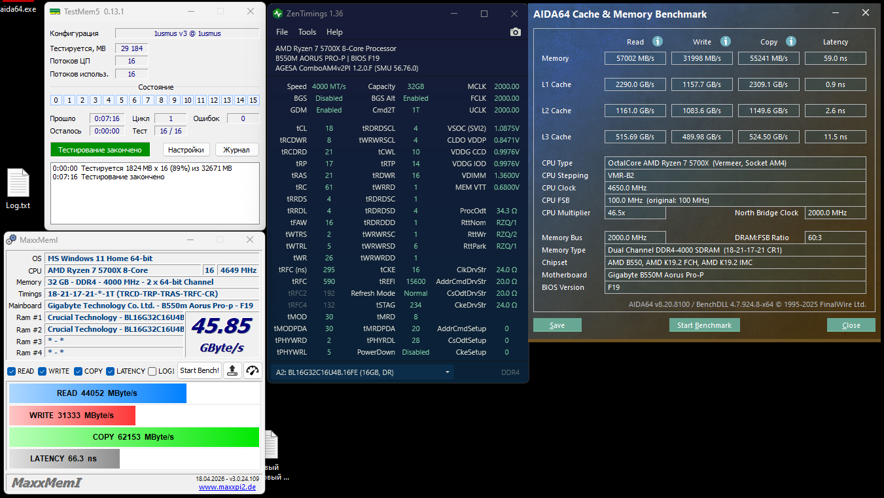Enable the LOG! checkbox in MaxxMemI

152,371
